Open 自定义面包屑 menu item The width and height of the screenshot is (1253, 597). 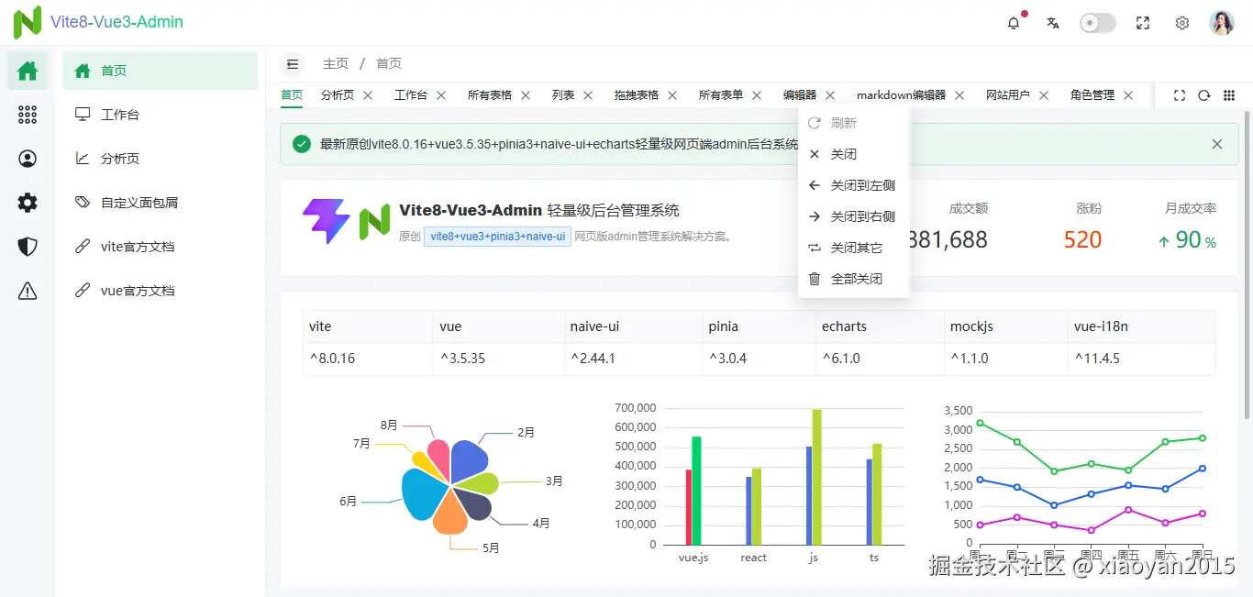pyautogui.click(x=160, y=203)
